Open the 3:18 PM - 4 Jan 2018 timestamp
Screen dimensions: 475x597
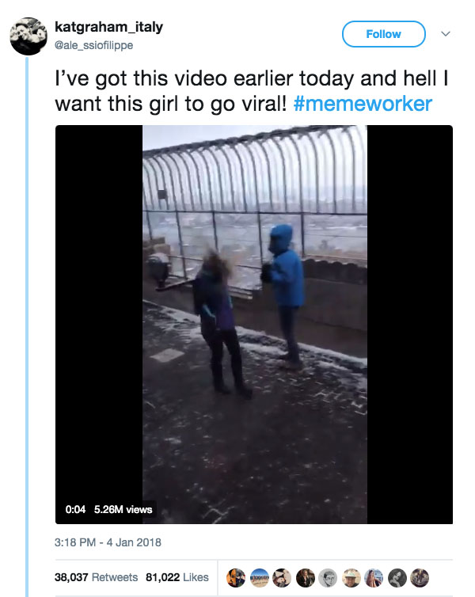click(x=108, y=542)
